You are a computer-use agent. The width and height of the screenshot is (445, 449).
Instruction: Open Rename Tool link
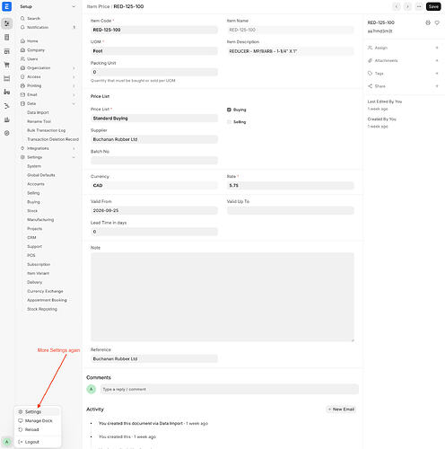39,121
